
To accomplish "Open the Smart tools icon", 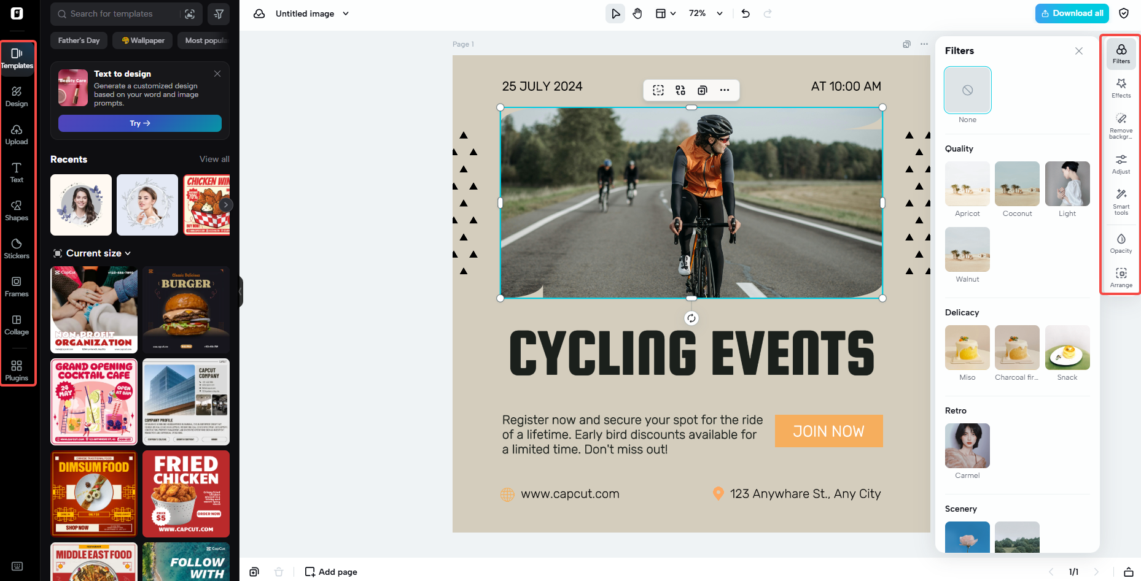I will tap(1121, 201).
